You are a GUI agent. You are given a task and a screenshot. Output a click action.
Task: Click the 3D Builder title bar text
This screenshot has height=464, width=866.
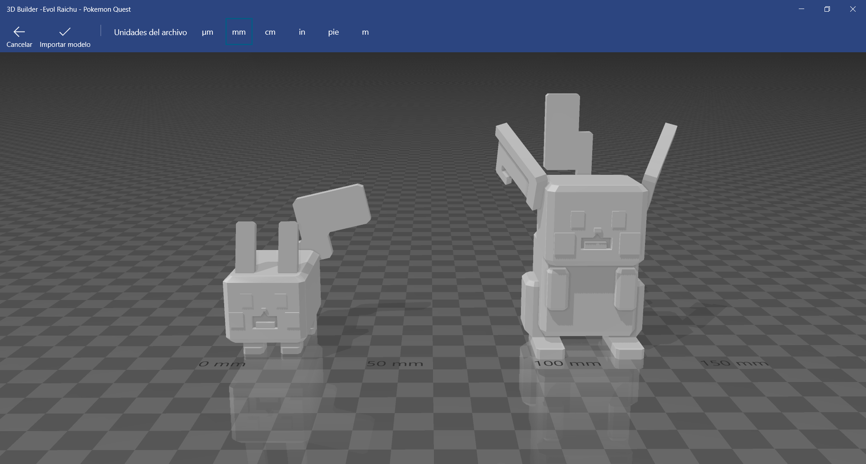(68, 9)
